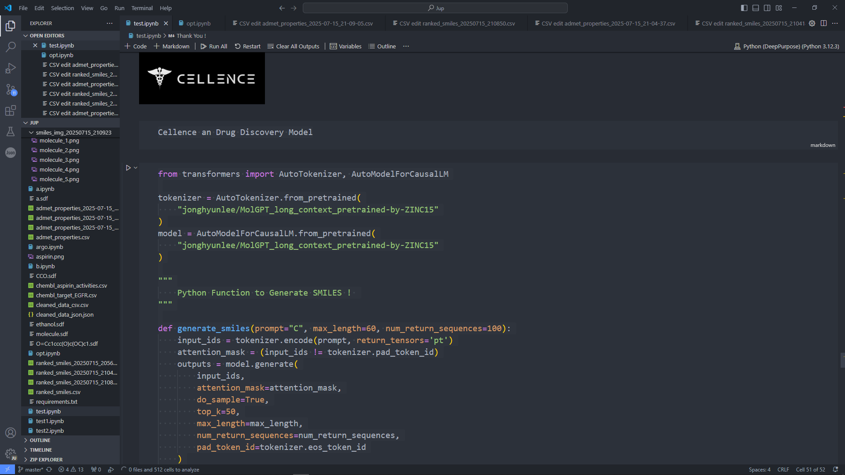Click the command center search field
845x475 pixels.
pos(435,8)
